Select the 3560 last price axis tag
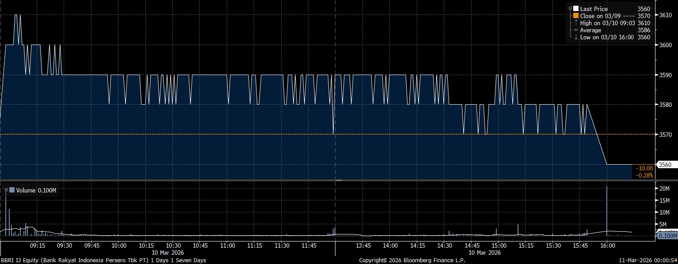 tap(666, 165)
